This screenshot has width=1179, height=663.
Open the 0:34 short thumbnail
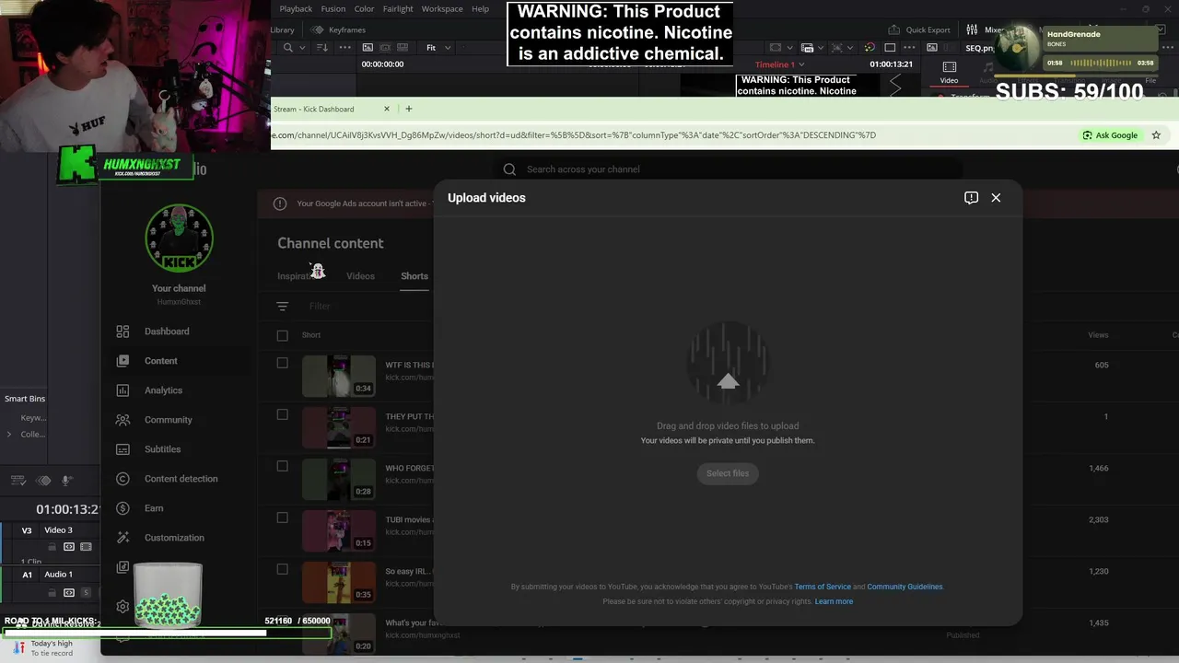339,376
